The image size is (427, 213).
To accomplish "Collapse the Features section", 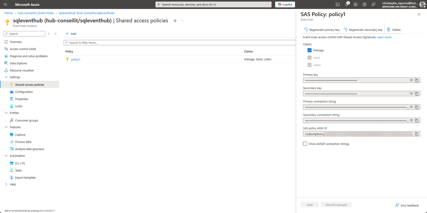I will 7,127.
